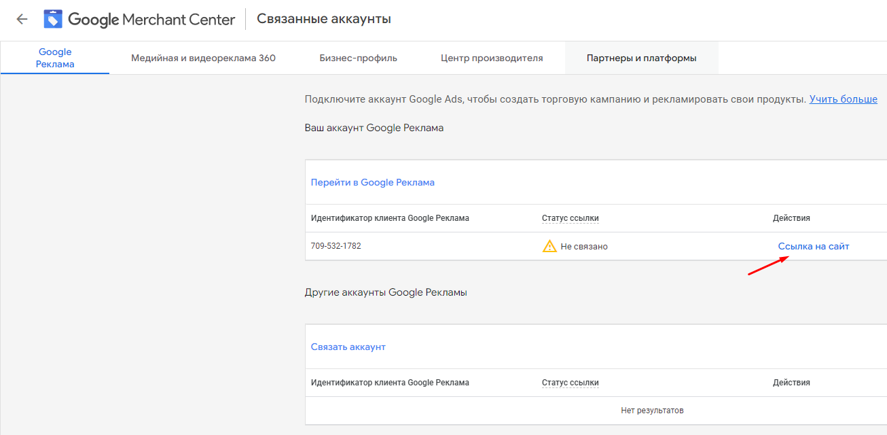Click Действия header in your account table
887x435 pixels.
tap(791, 218)
